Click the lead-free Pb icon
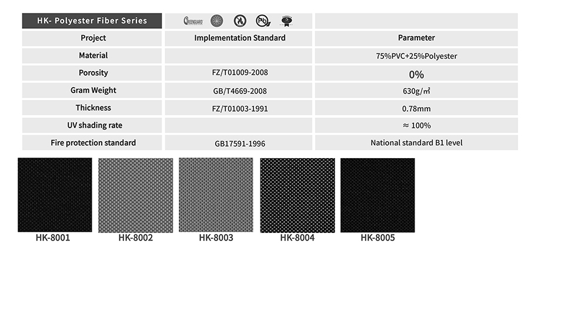Image resolution: width=588 pixels, height=331 pixels. pyautogui.click(x=263, y=21)
